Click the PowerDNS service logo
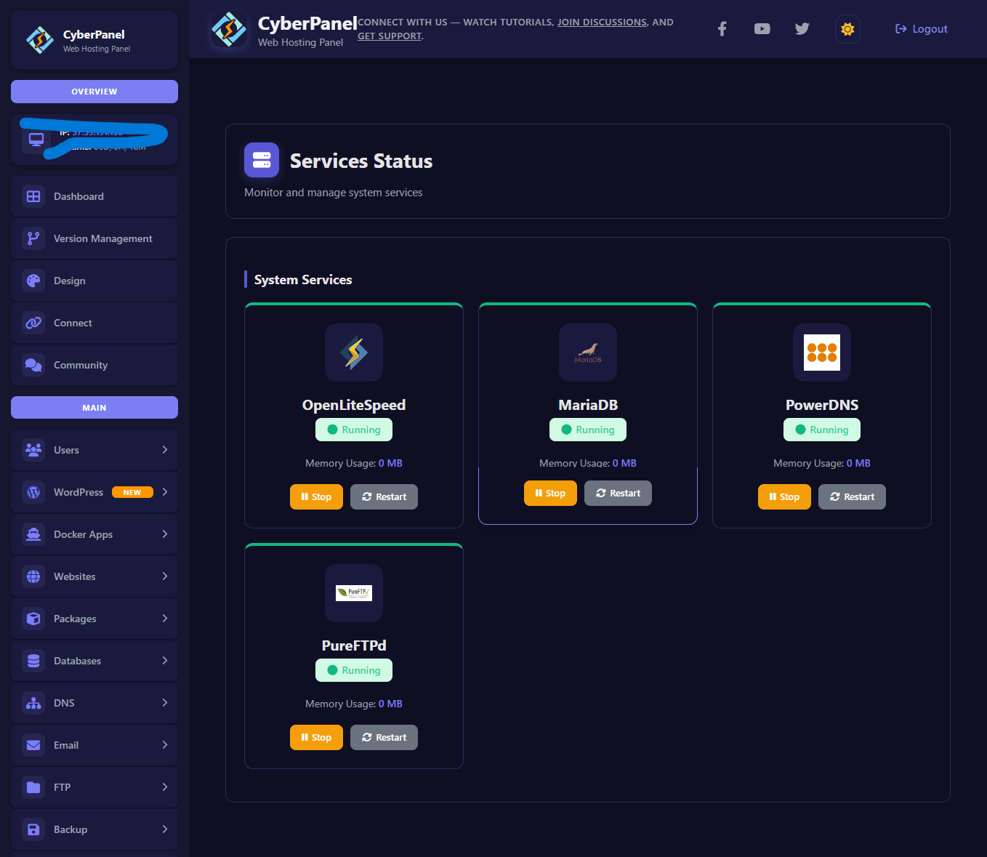987x857 pixels. [822, 353]
